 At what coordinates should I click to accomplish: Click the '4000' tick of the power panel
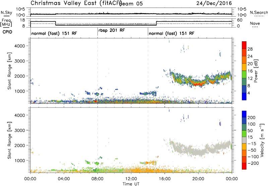coord(20,46)
